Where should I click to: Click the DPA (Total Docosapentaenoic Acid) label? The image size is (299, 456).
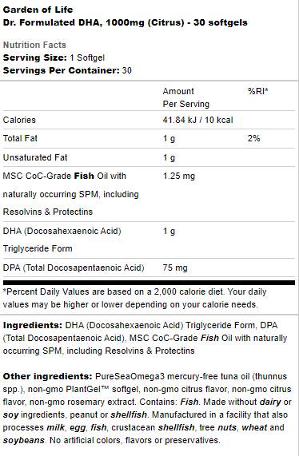tap(74, 268)
